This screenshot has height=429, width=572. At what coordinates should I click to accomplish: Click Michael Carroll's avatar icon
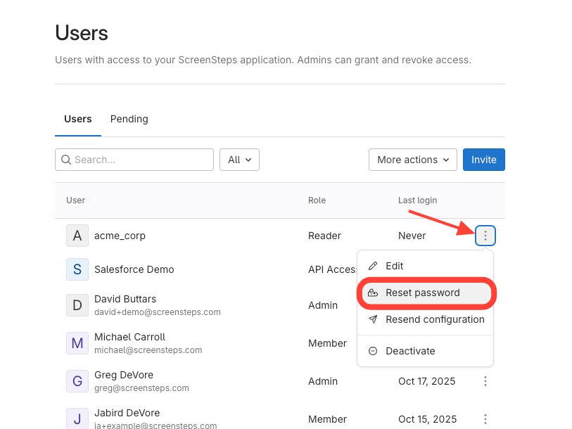77,343
